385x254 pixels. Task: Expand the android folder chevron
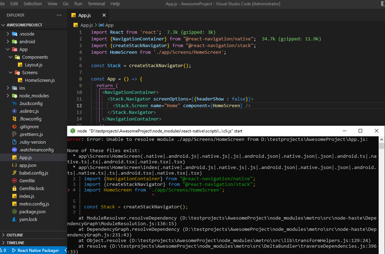coord(8,42)
